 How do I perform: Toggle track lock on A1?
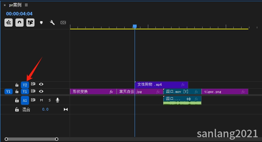click(17, 100)
